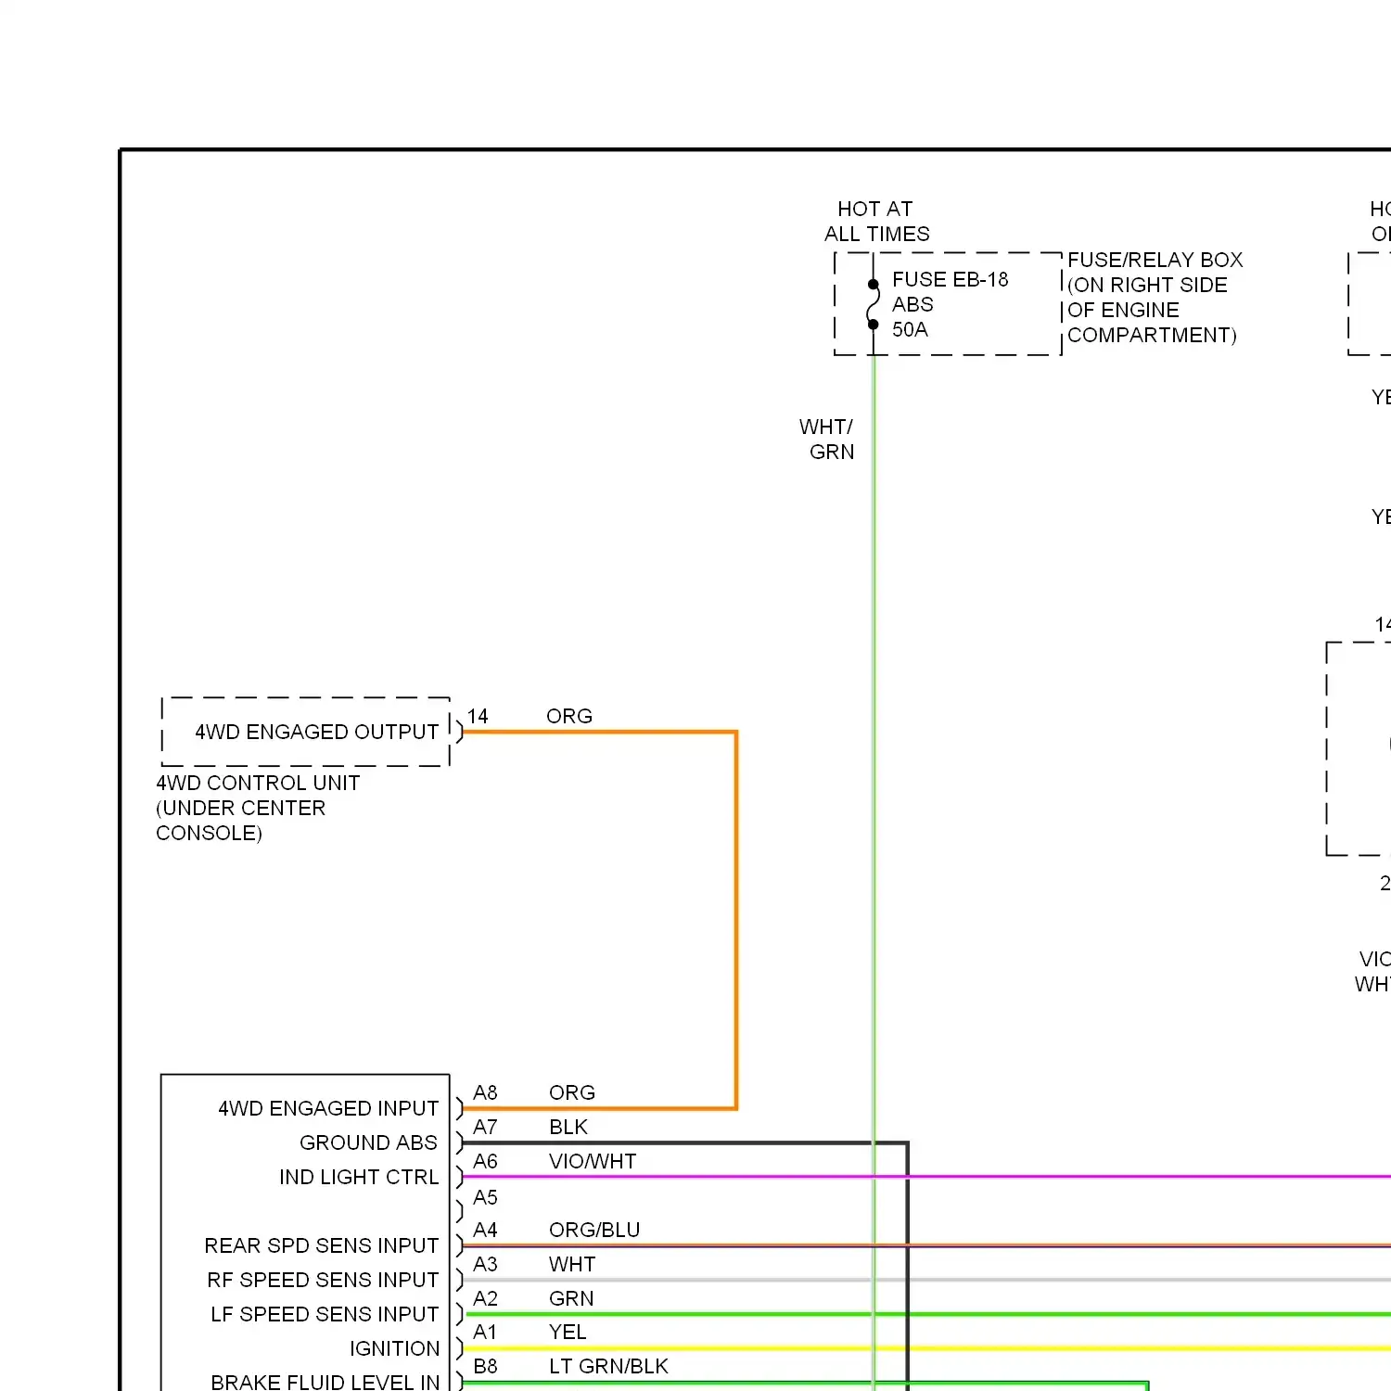This screenshot has width=1391, height=1391.
Task: Click 'WHT' wire label at A3
Action: [572, 1264]
